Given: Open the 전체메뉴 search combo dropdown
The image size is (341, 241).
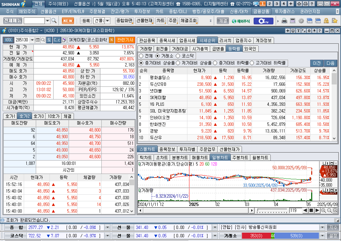Looking at the screenshot, I should pyautogui.click(x=48, y=21).
